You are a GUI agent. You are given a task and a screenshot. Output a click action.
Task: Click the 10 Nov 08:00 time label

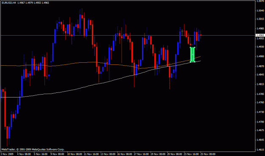74,154
